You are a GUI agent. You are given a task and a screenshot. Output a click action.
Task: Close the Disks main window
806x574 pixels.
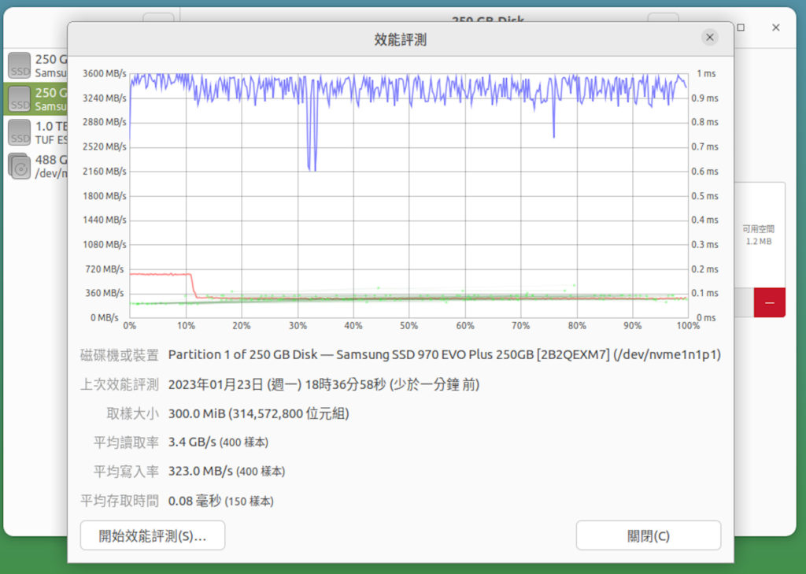[x=775, y=28]
